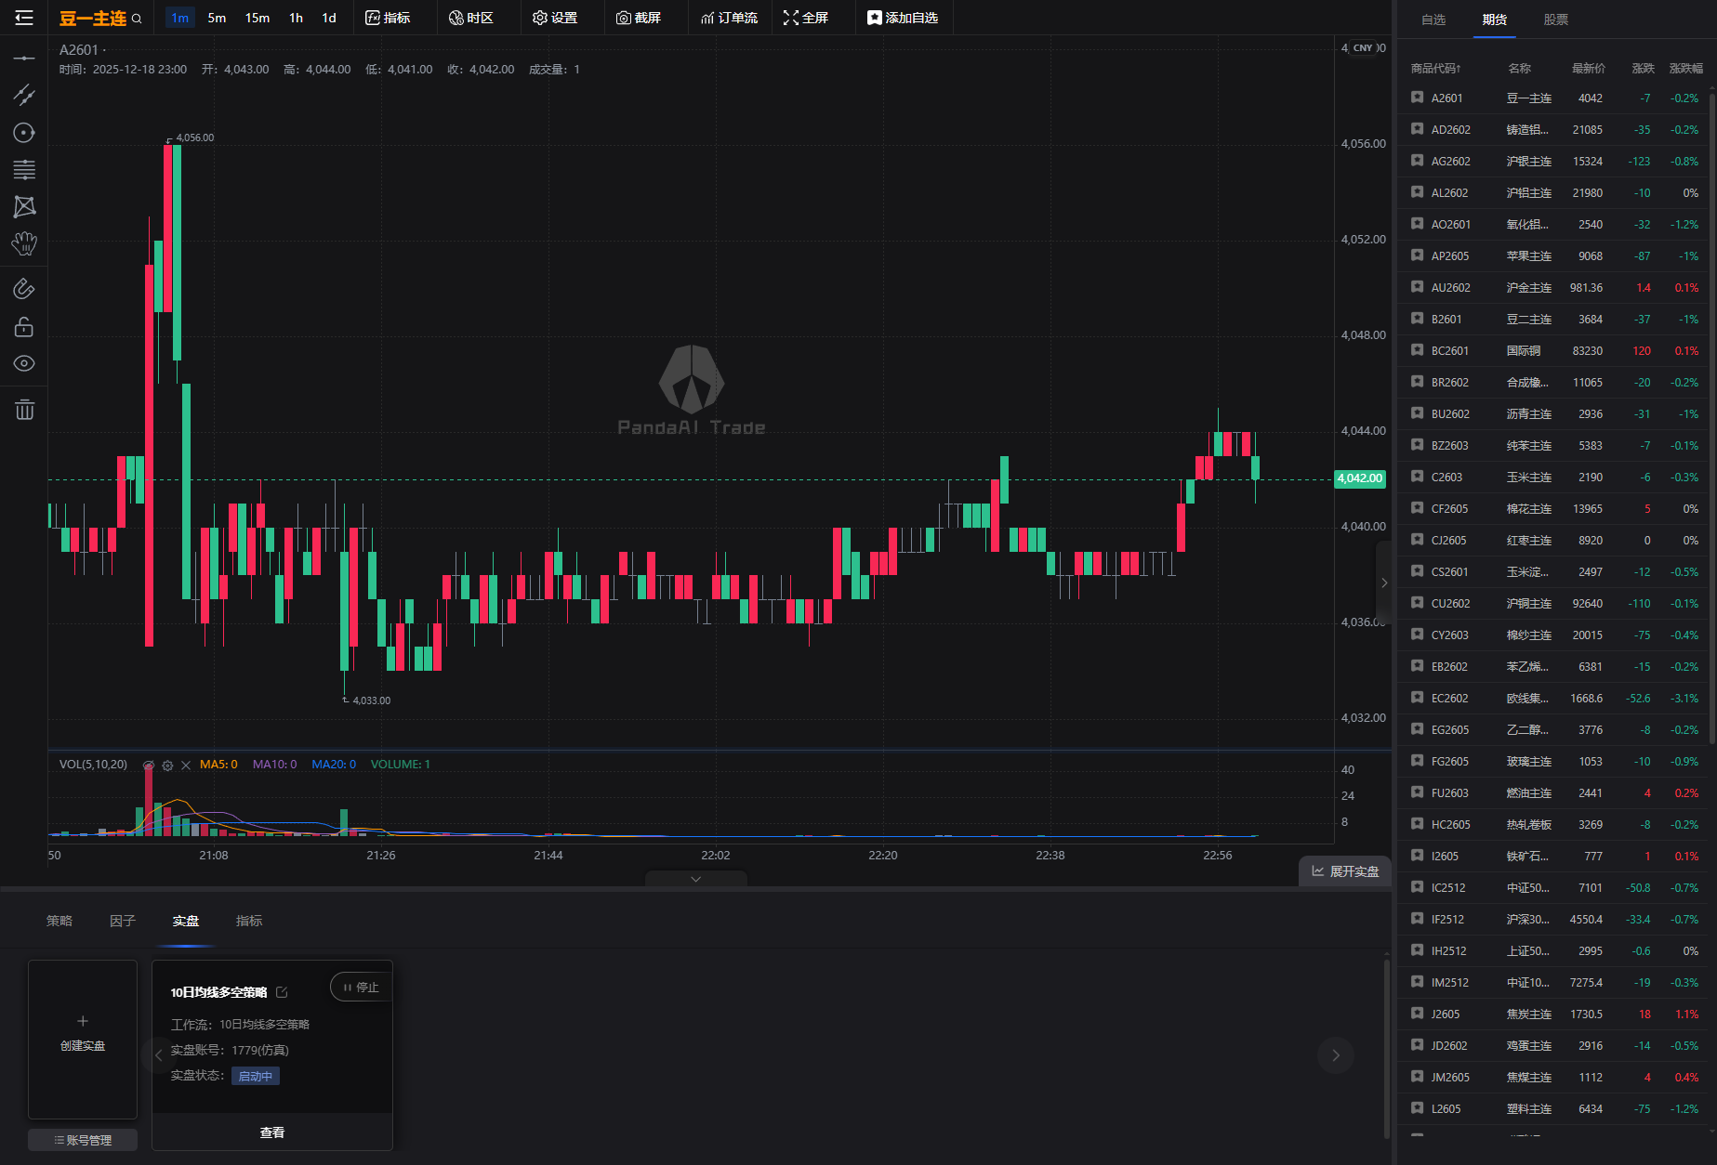
Task: Switch chart to 1m timeframe
Action: pos(180,18)
